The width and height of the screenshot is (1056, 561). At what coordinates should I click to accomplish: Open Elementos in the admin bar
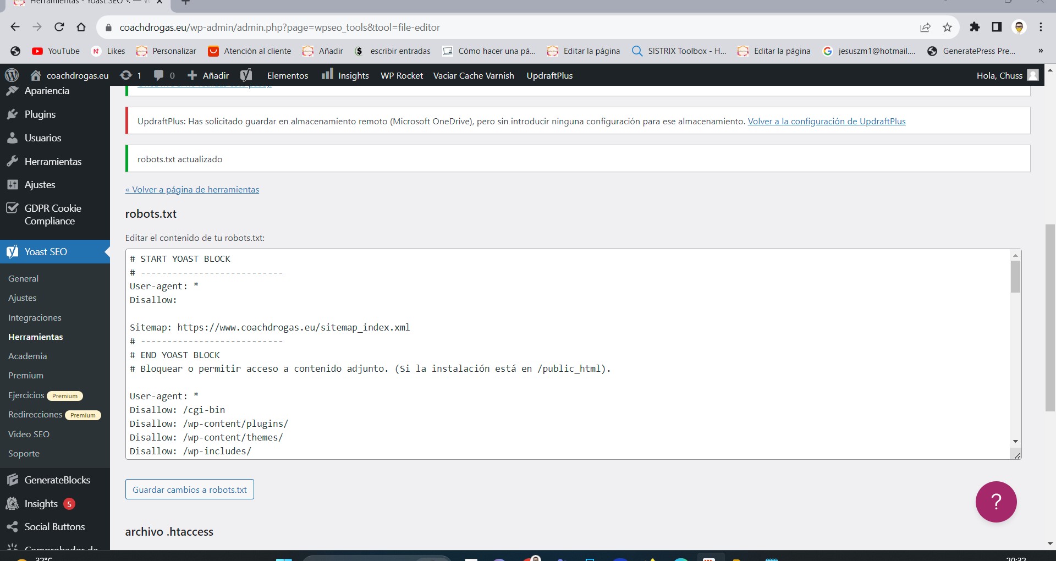pos(288,75)
